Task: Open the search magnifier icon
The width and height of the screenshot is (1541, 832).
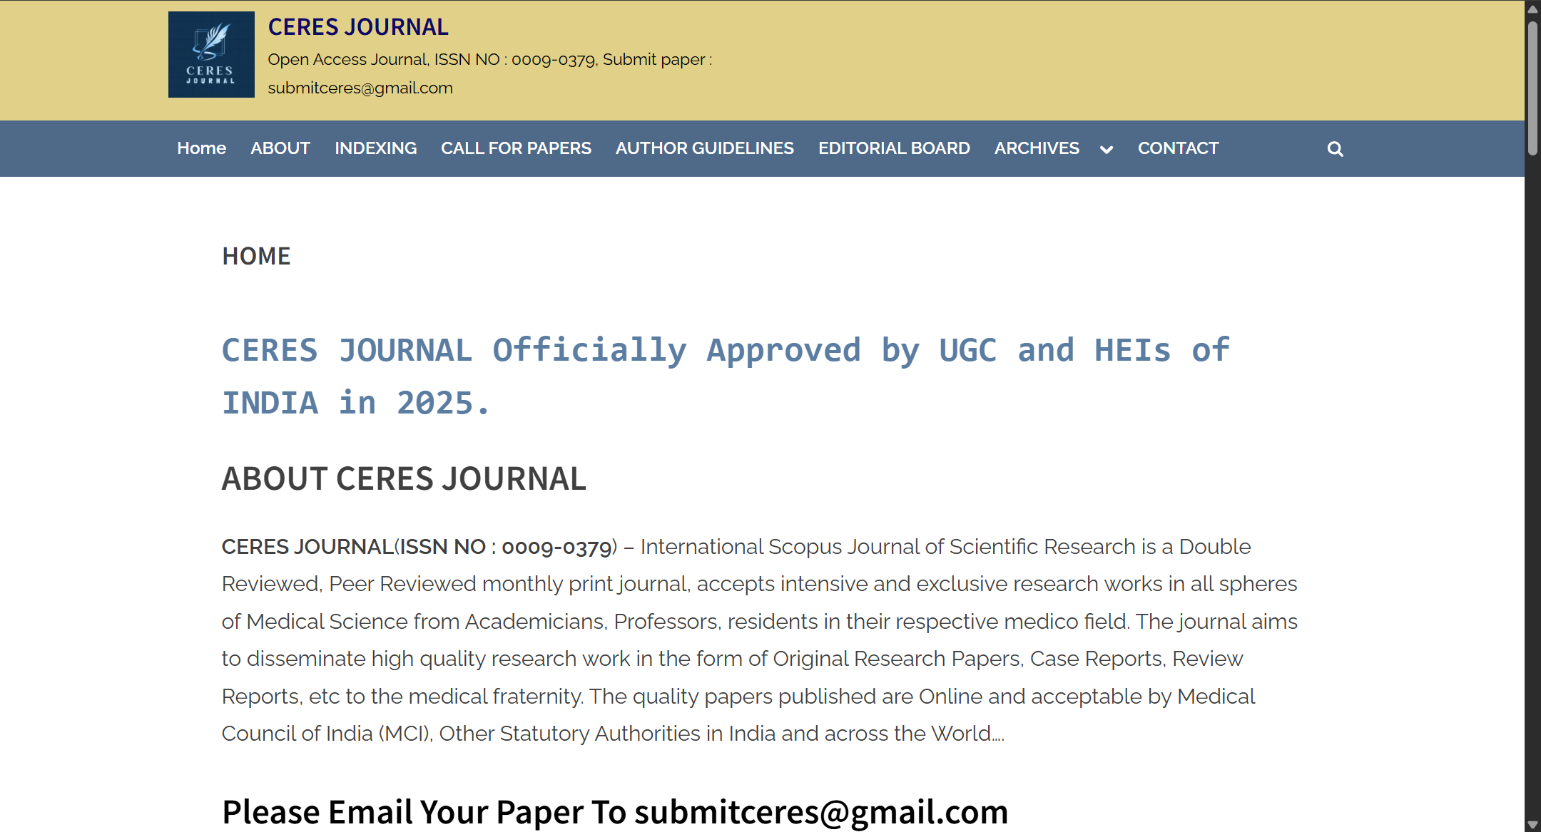Action: (1335, 149)
